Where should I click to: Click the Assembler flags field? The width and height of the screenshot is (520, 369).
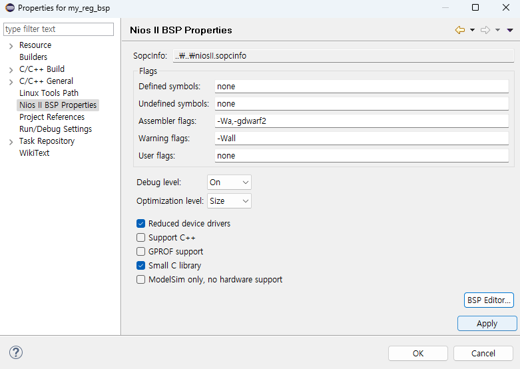[x=362, y=121]
